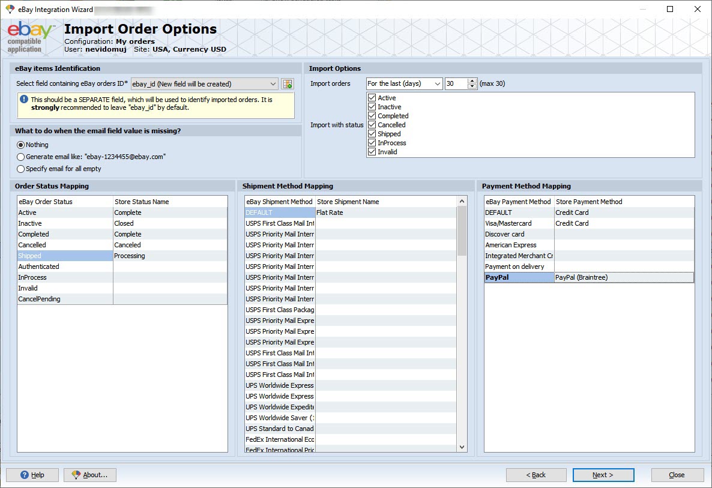Toggle the InProcess status checkbox

[x=372, y=142]
